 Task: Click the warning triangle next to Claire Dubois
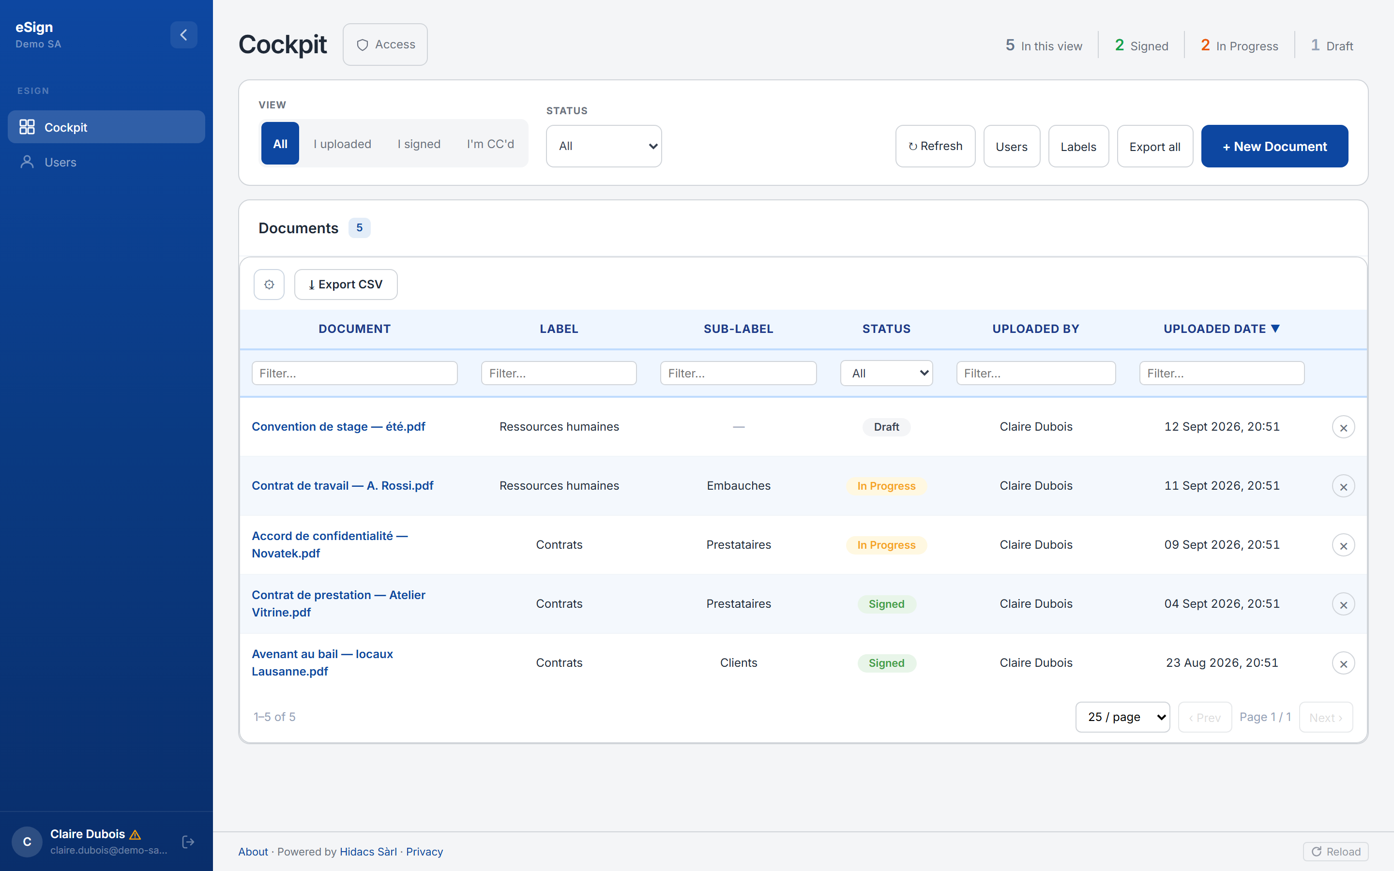pos(136,835)
